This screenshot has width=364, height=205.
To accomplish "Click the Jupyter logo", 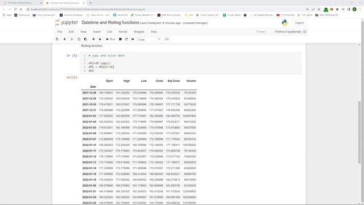I will pos(67,23).
